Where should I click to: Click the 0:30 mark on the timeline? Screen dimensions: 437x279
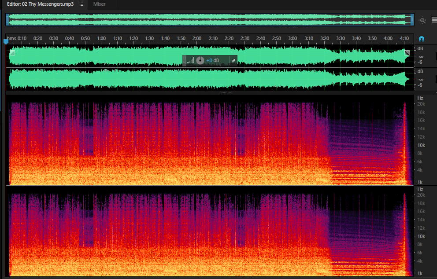coord(53,38)
